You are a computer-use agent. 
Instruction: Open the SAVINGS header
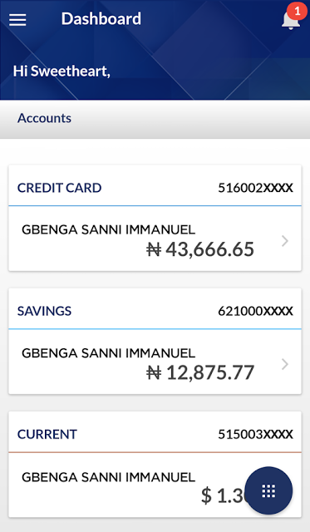[x=44, y=311]
